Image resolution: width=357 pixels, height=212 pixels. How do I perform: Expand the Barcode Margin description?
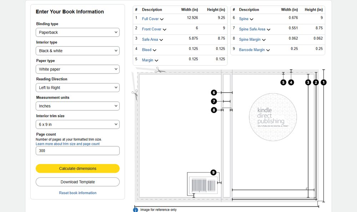pos(254,50)
